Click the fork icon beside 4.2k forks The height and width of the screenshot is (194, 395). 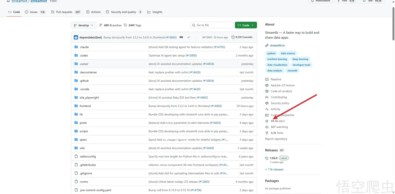coord(267,133)
